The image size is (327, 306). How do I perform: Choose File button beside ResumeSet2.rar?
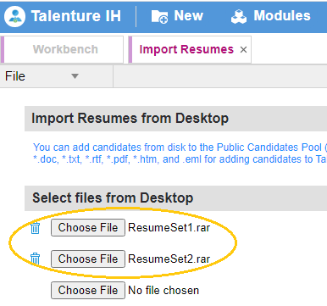(88, 259)
